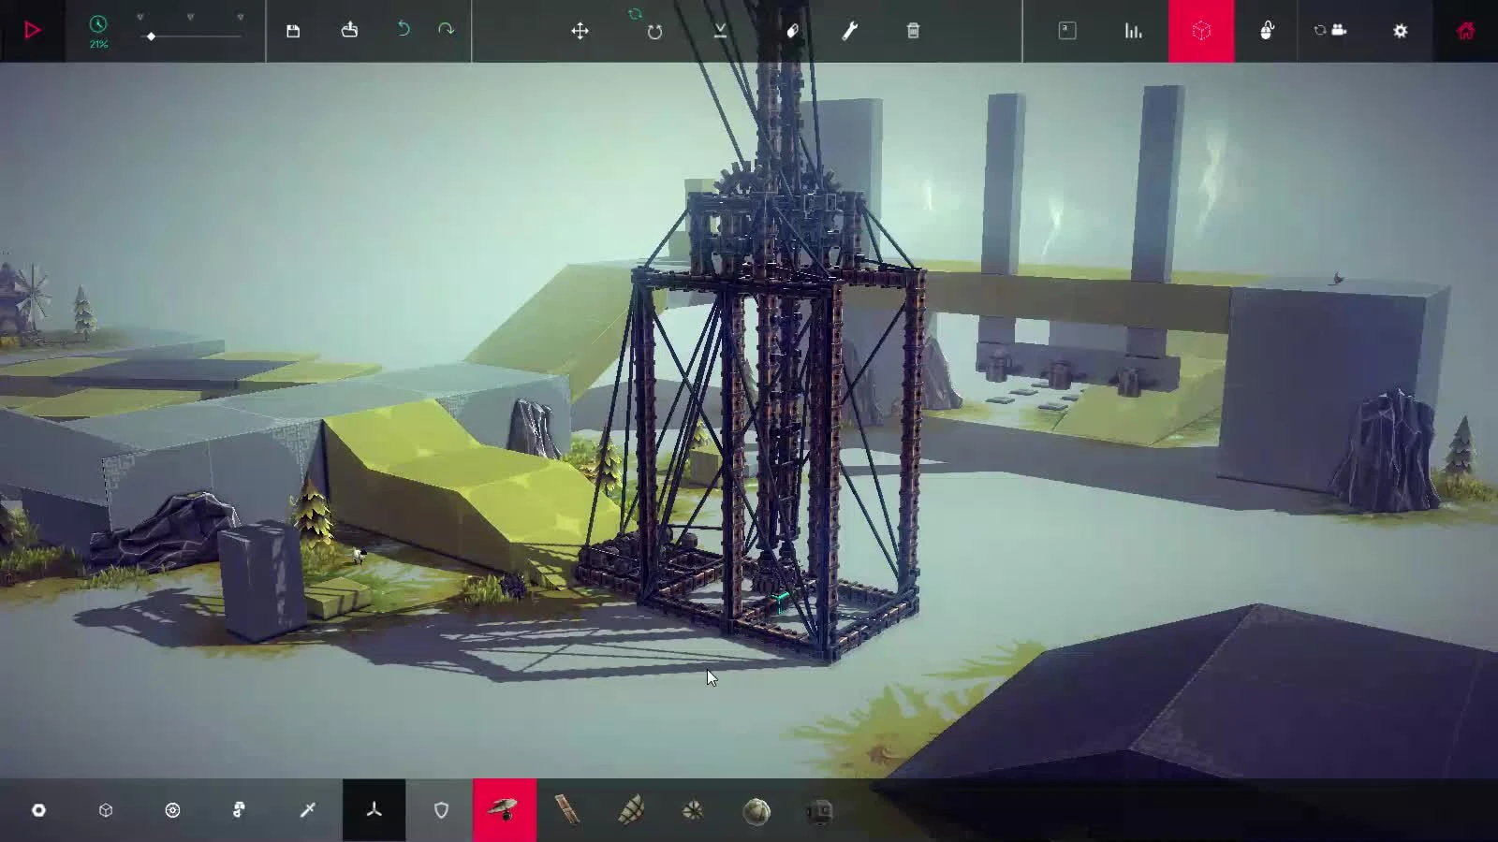Return home with the red castle button
The width and height of the screenshot is (1498, 842).
pyautogui.click(x=1468, y=31)
